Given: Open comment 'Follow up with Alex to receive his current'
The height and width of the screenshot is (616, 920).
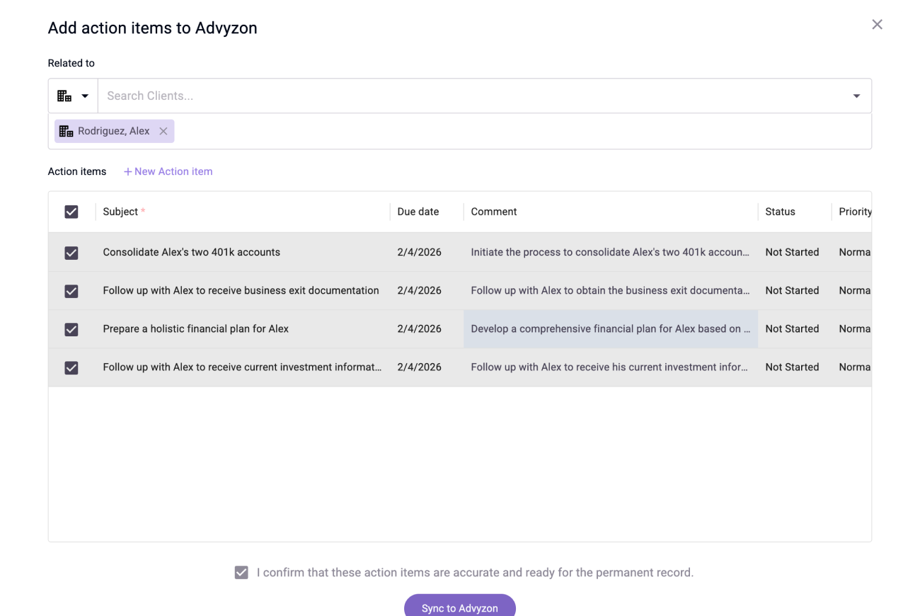Looking at the screenshot, I should 609,367.
